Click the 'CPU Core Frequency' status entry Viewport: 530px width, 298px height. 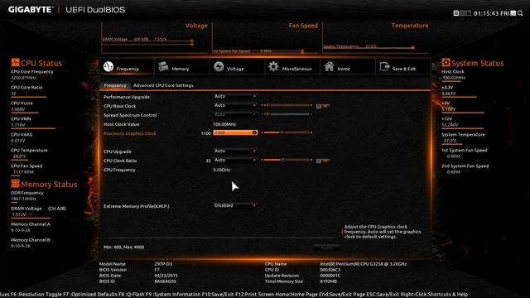32,74
